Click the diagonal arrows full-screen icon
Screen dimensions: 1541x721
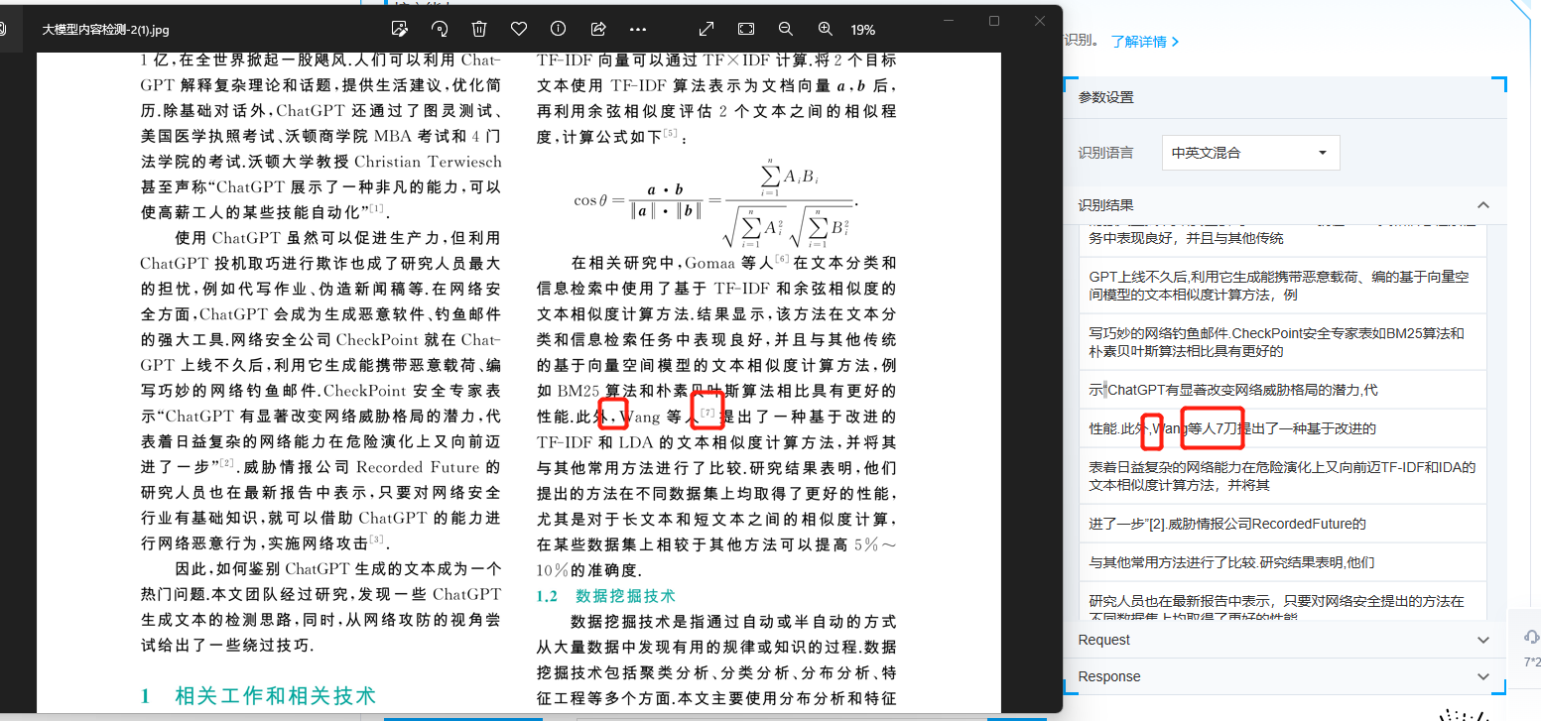pyautogui.click(x=706, y=29)
